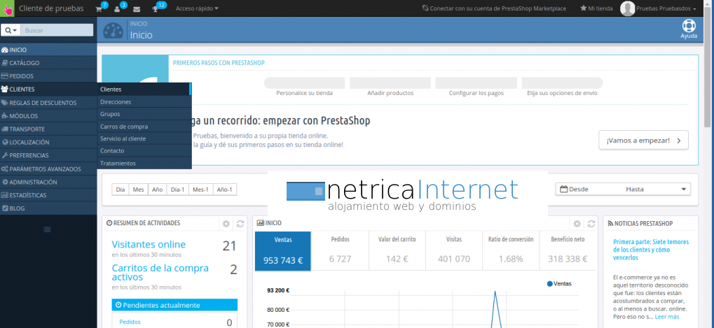Open the Mi tienda link
This screenshot has height=328, width=714.
pyautogui.click(x=596, y=9)
